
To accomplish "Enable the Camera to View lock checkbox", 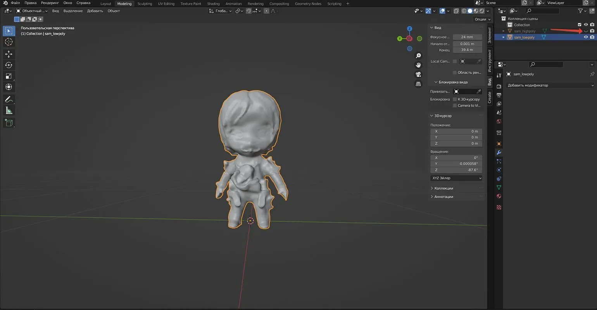I will click(x=455, y=105).
